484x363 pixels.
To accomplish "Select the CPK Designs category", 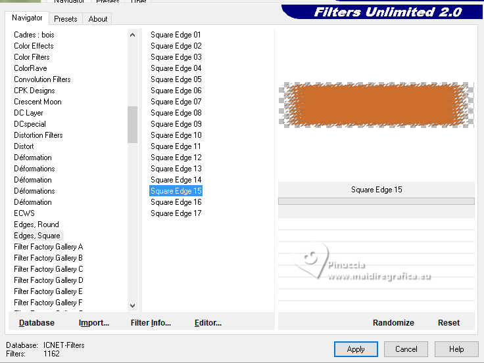I will point(34,91).
